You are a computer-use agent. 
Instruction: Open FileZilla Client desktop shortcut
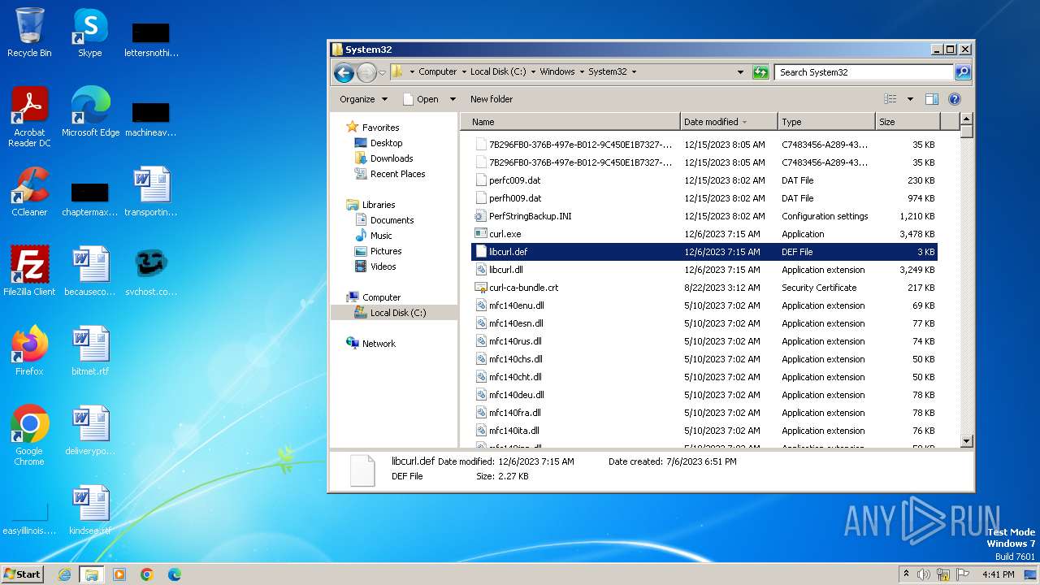(29, 271)
